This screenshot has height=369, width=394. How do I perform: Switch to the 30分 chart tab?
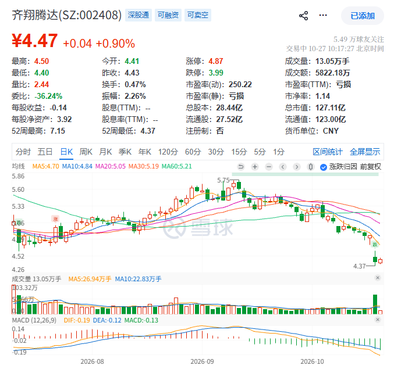pos(216,152)
